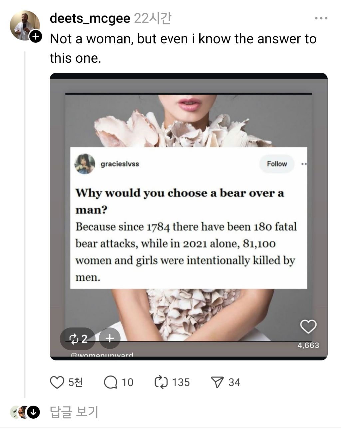Image resolution: width=341 pixels, height=430 pixels.
Task: Follow deets_mcgee via plus badge on avatar
Action: 36,36
